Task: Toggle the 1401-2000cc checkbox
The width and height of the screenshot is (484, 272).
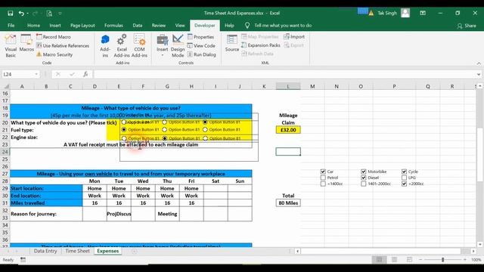Action: [363, 184]
